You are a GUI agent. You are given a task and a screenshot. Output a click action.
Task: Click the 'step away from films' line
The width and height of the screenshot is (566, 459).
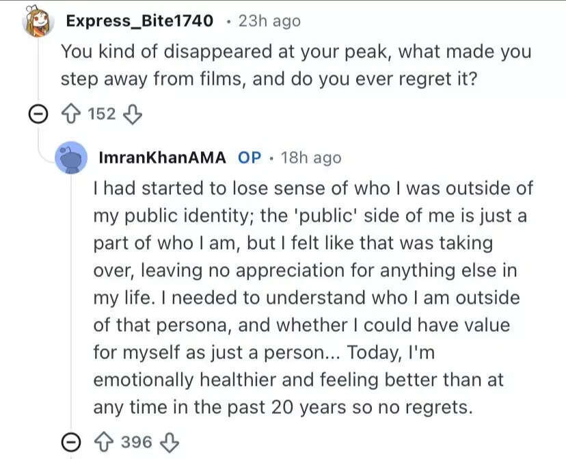pyautogui.click(x=269, y=79)
